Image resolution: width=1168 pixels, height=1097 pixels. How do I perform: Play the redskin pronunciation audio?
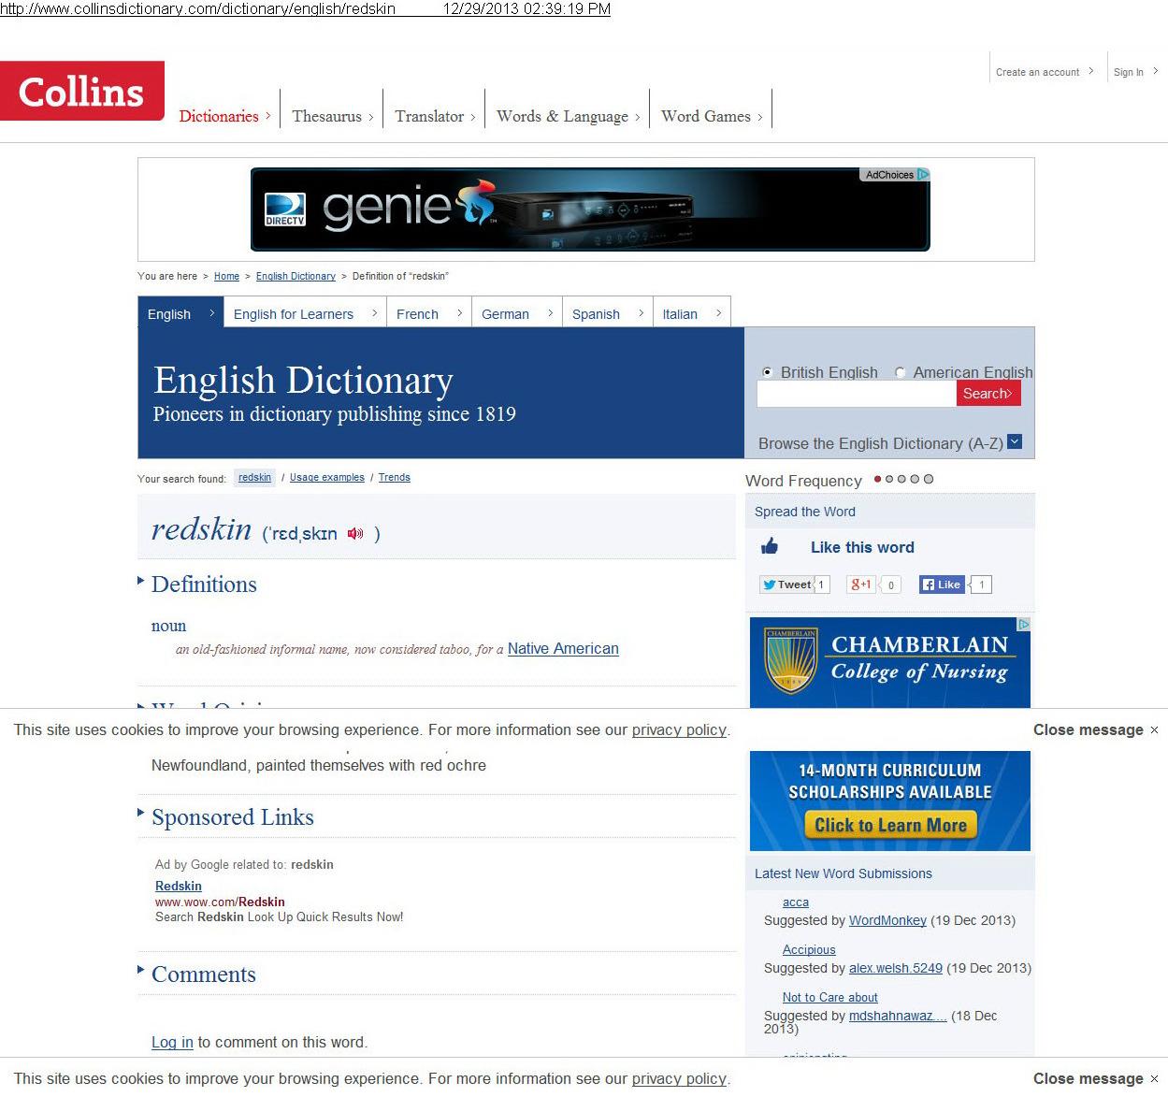[354, 534]
